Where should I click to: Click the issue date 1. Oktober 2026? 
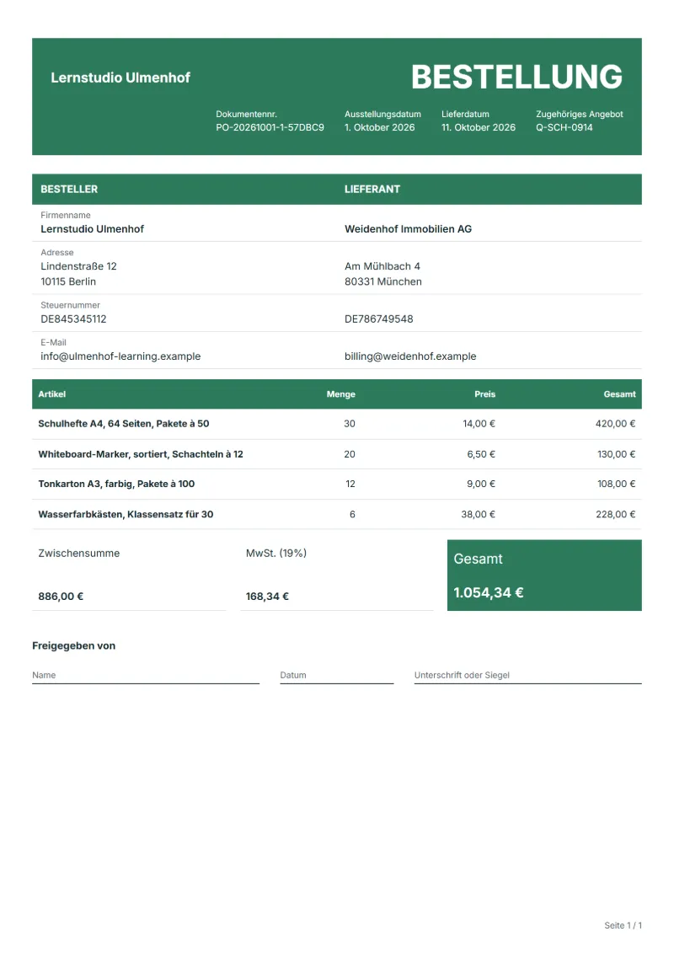[380, 127]
